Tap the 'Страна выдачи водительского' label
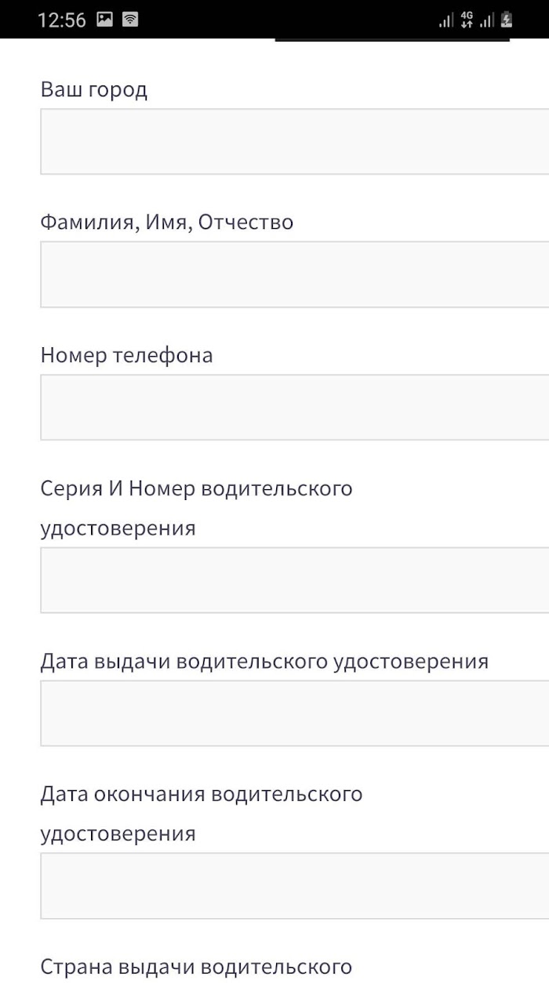Viewport: 549px width, 983px height. (x=196, y=967)
